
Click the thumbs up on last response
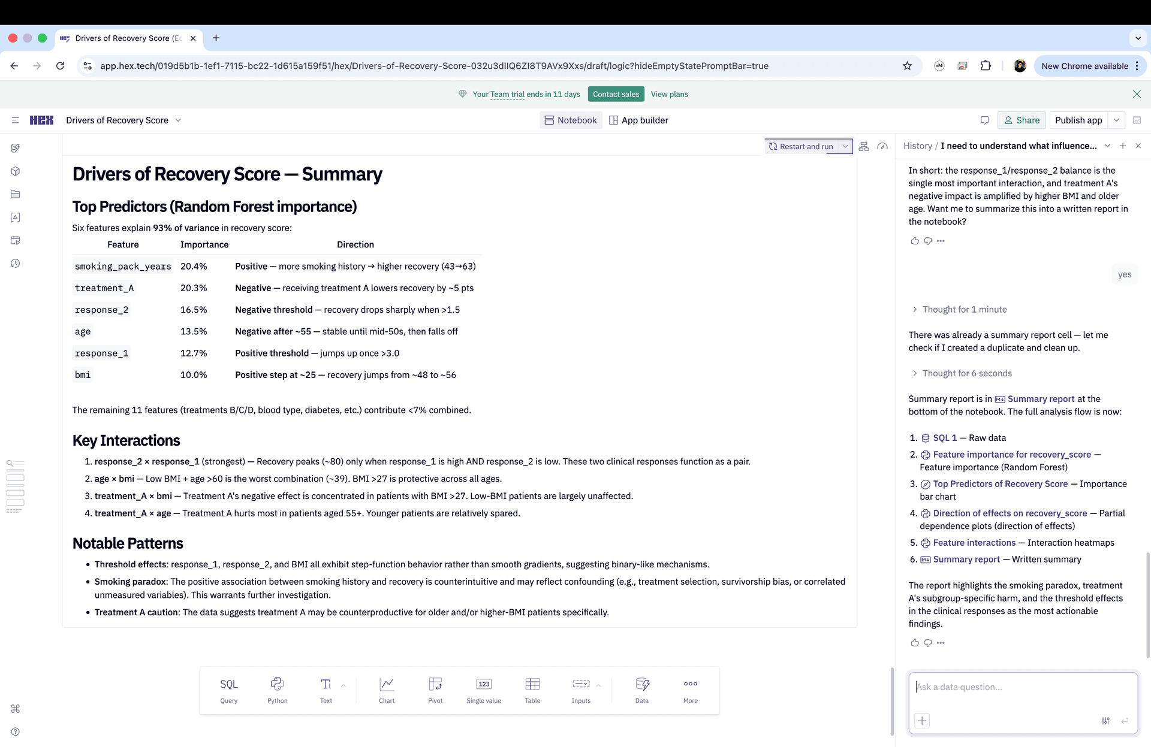(914, 643)
